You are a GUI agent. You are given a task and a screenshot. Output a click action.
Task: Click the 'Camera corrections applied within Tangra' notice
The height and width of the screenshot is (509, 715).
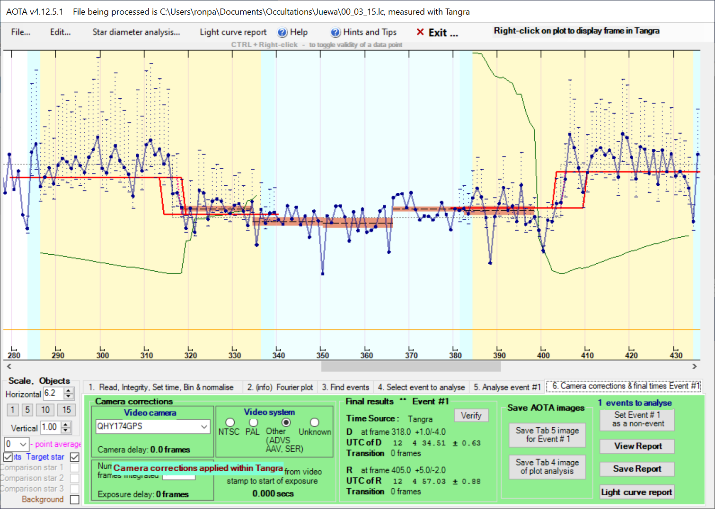coord(198,468)
